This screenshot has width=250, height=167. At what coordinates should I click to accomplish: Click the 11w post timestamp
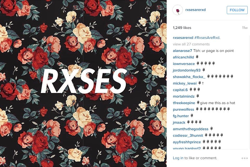click(245, 28)
